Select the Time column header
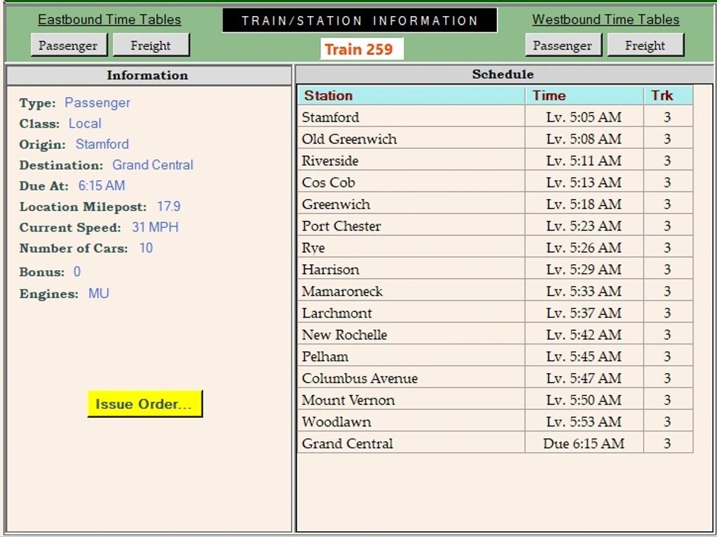Viewport: 717px width, 537px height. [x=584, y=95]
